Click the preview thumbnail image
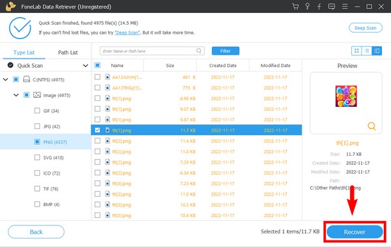The image size is (391, 247). click(x=346, y=96)
